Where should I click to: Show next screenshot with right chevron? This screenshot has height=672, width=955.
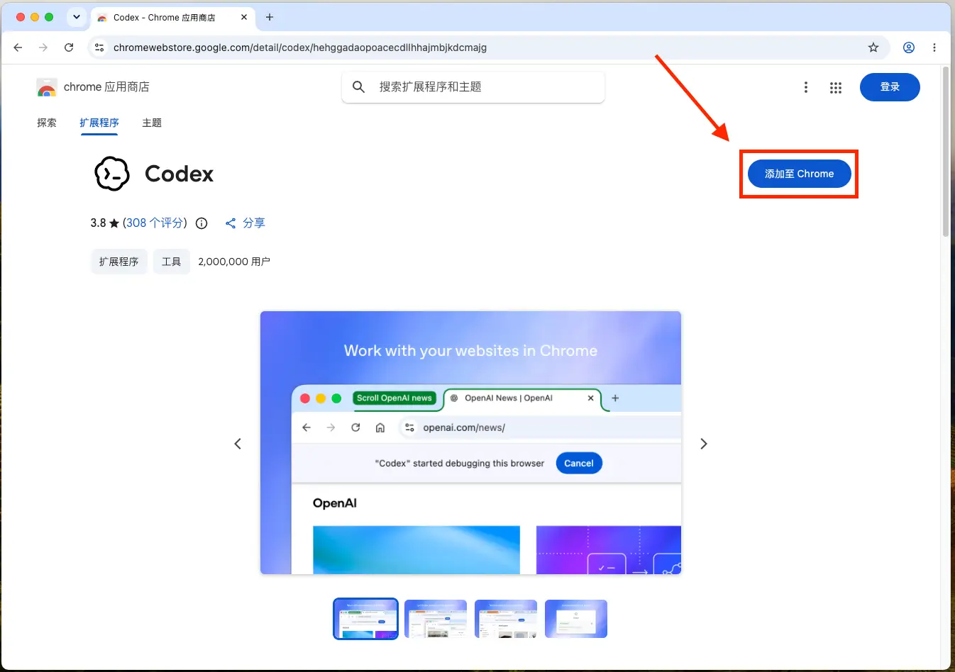click(x=703, y=444)
